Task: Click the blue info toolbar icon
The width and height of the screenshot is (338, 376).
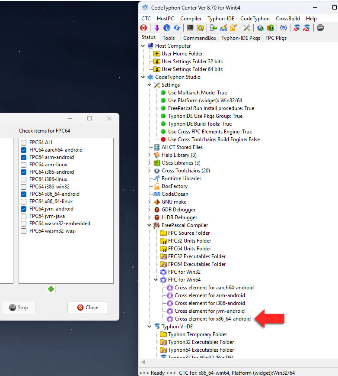Action: pos(167,28)
